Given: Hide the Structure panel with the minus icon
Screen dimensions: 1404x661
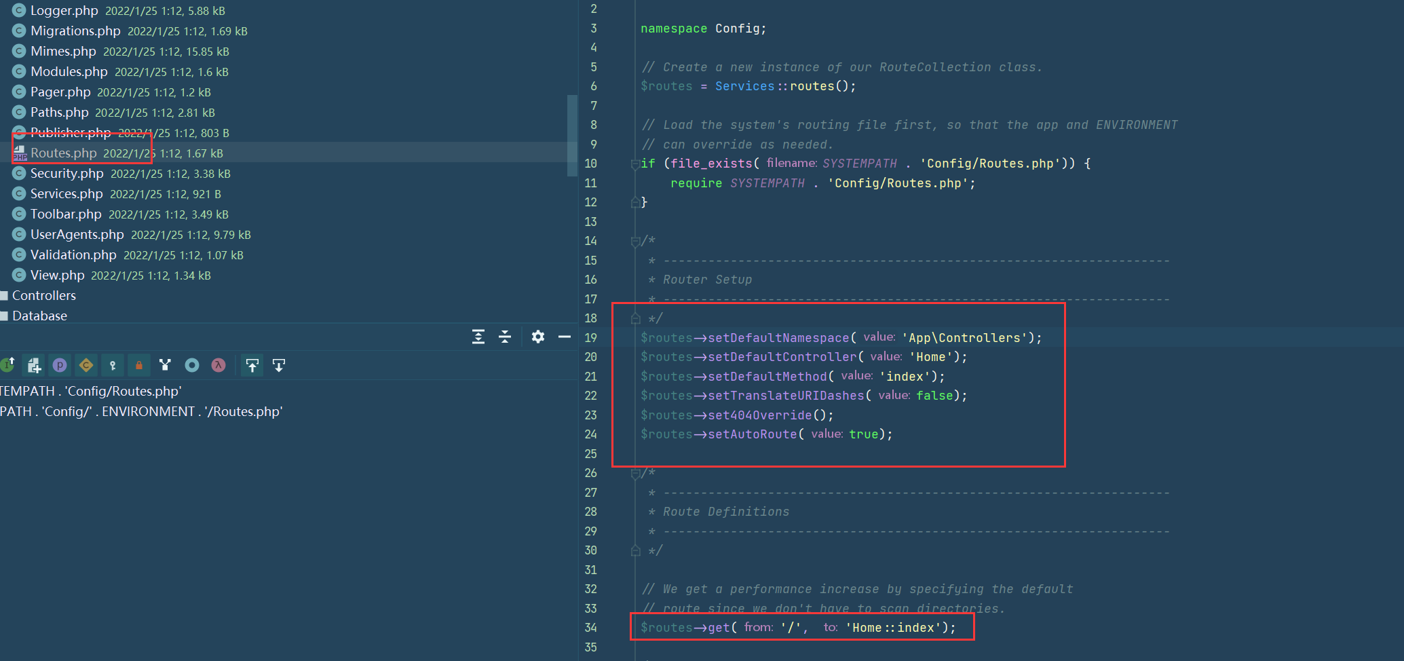Looking at the screenshot, I should [x=565, y=337].
